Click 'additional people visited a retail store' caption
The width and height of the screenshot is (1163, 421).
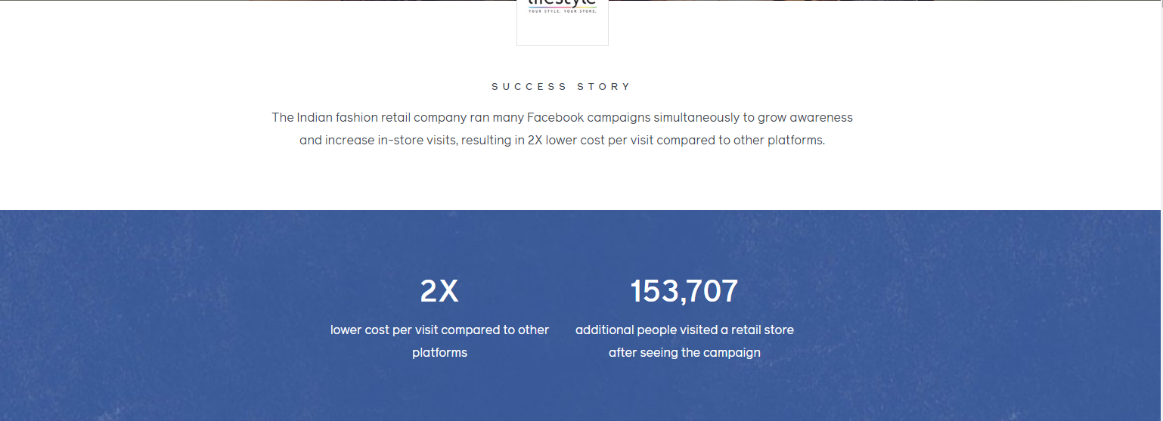[x=684, y=330]
